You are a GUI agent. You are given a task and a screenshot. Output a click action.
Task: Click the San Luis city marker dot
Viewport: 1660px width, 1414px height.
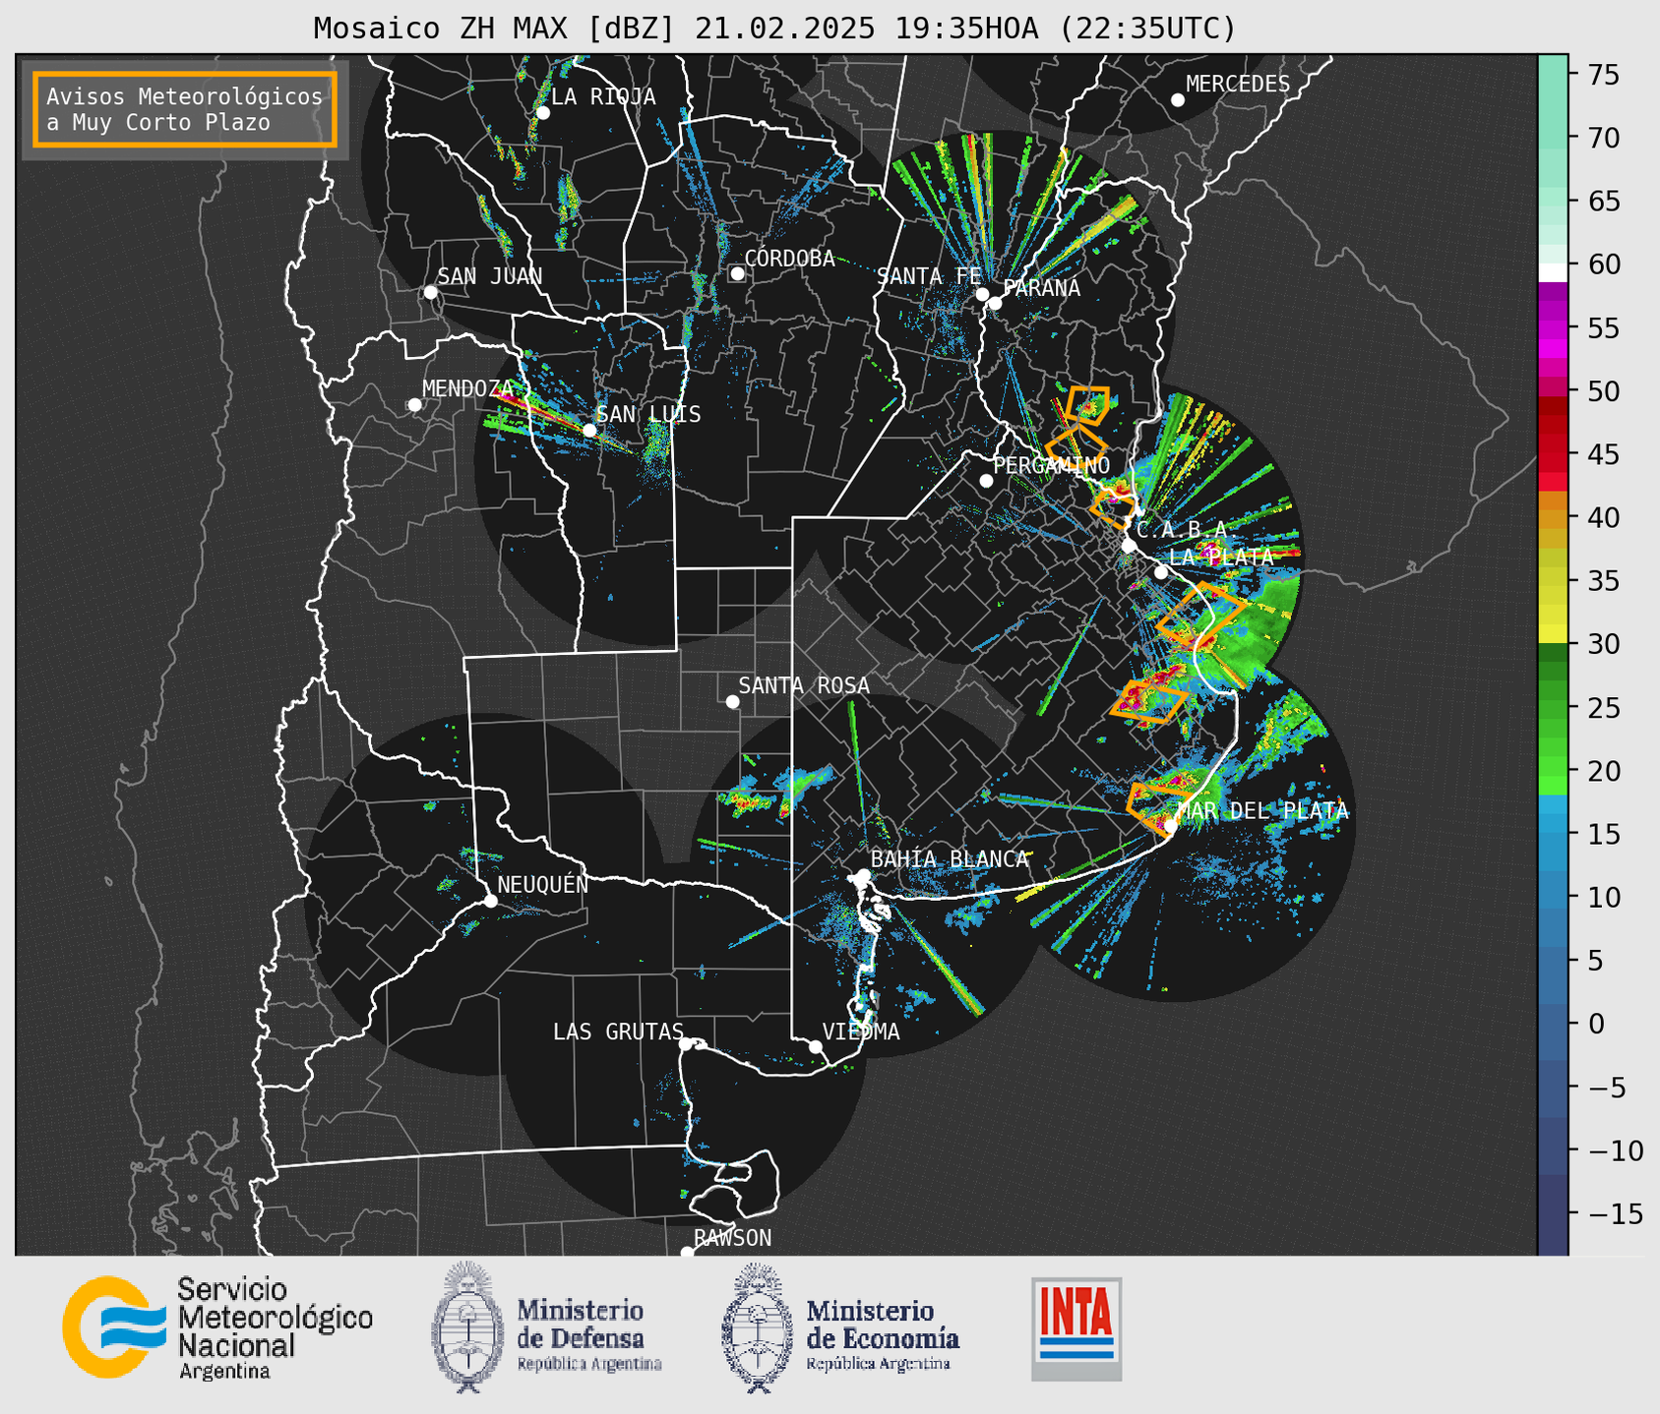589,430
